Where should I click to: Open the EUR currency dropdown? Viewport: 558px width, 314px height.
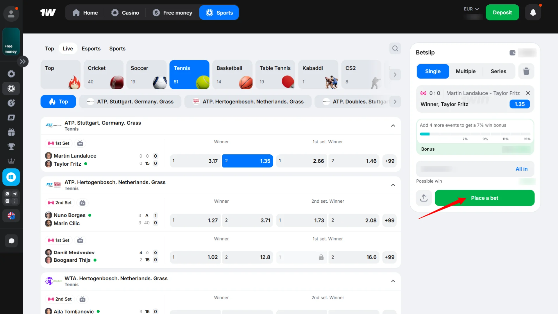[471, 9]
